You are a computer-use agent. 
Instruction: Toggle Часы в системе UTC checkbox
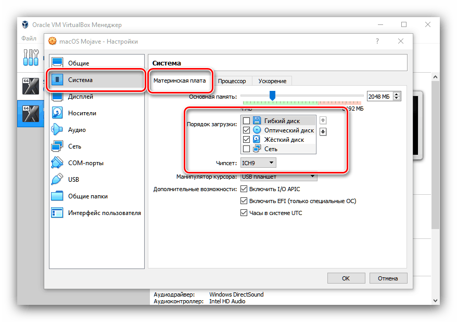pos(244,212)
